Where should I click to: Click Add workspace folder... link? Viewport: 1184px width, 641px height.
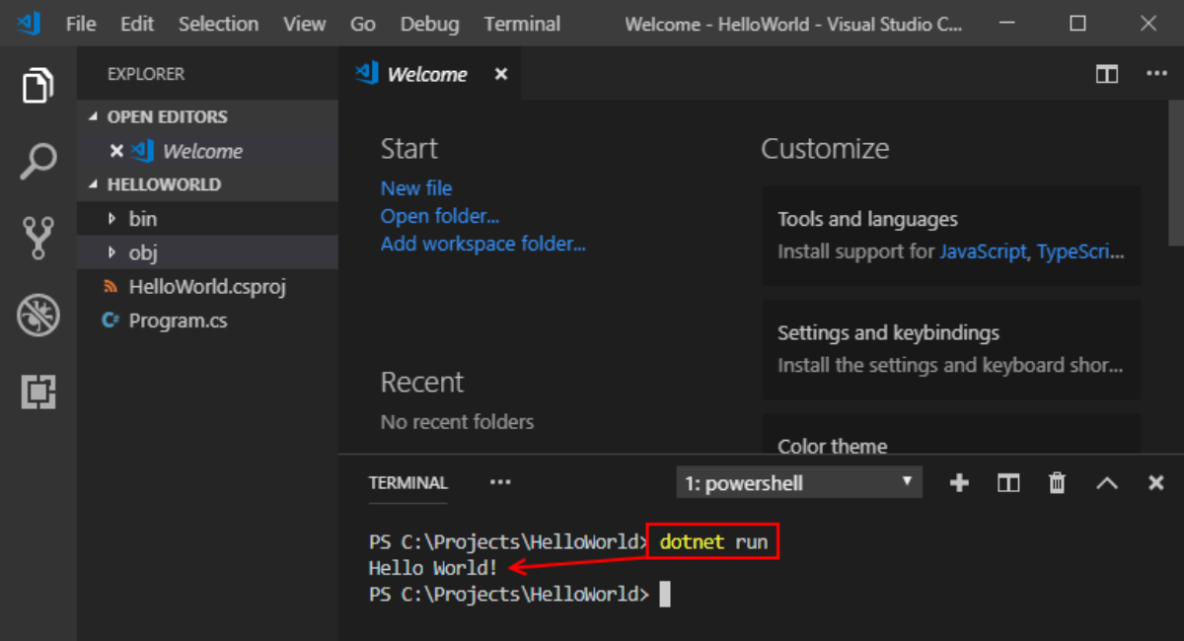(x=483, y=244)
